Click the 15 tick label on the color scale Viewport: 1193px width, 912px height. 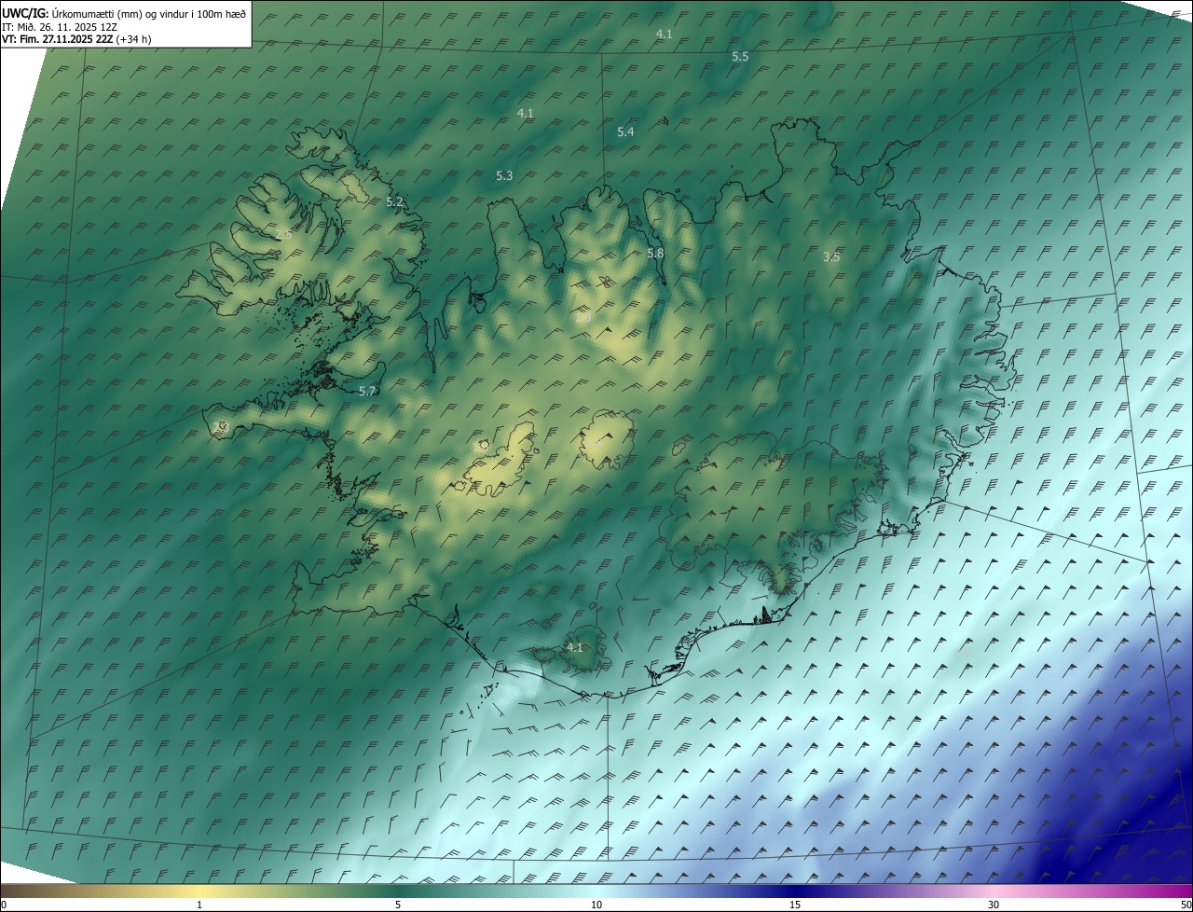coord(795,905)
